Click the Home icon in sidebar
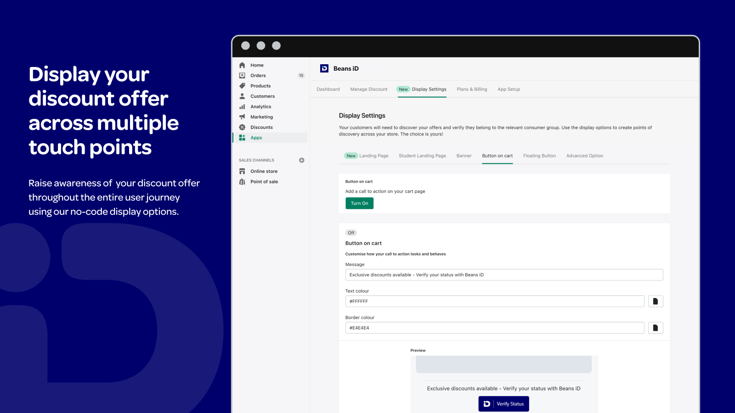 point(242,65)
